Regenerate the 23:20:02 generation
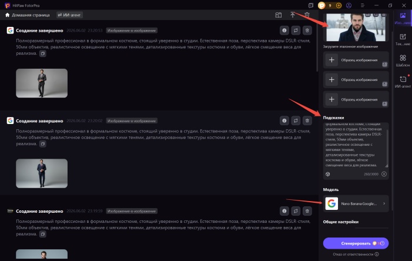Screen dimensions: 412x261 point(296,121)
